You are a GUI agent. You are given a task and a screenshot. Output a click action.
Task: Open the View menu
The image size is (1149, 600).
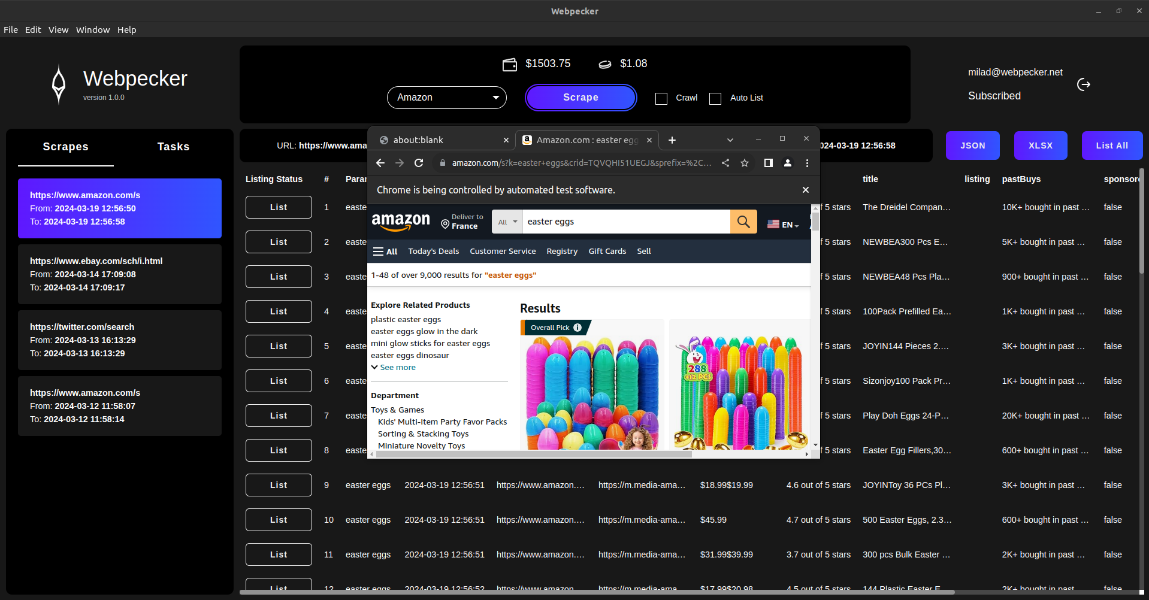tap(59, 30)
